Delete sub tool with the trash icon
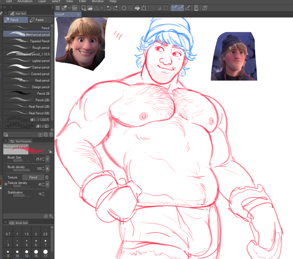The image size is (293, 259). 51,135
